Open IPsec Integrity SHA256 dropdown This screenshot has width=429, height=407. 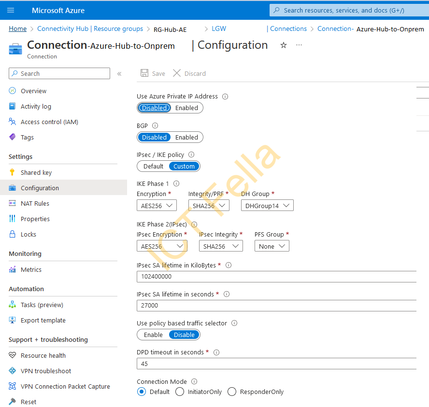(221, 246)
